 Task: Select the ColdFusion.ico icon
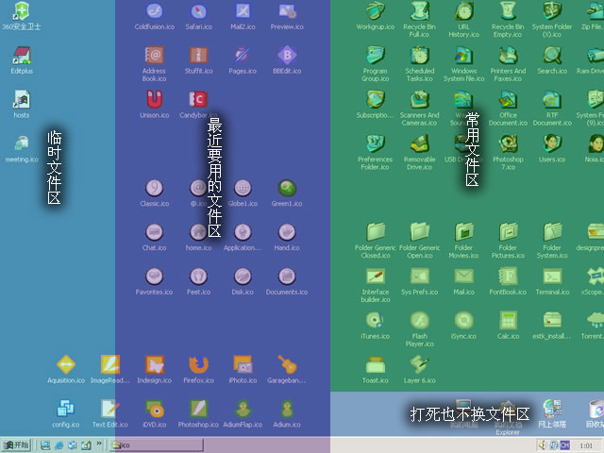(x=153, y=12)
